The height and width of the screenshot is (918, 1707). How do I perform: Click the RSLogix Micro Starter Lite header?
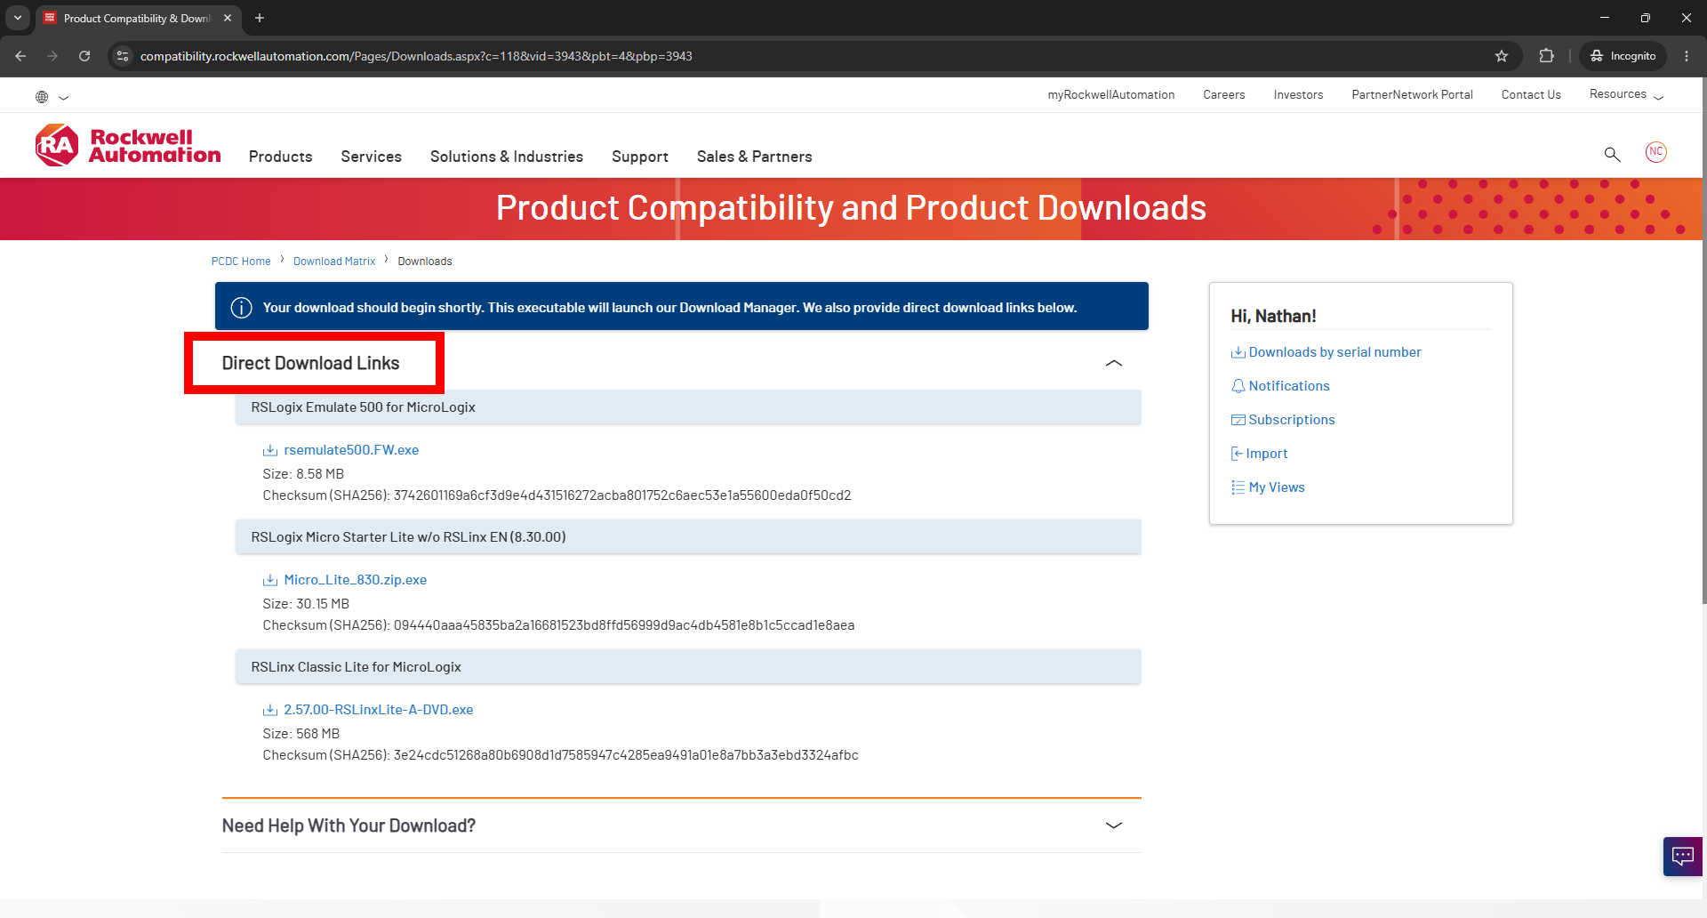[x=688, y=537]
